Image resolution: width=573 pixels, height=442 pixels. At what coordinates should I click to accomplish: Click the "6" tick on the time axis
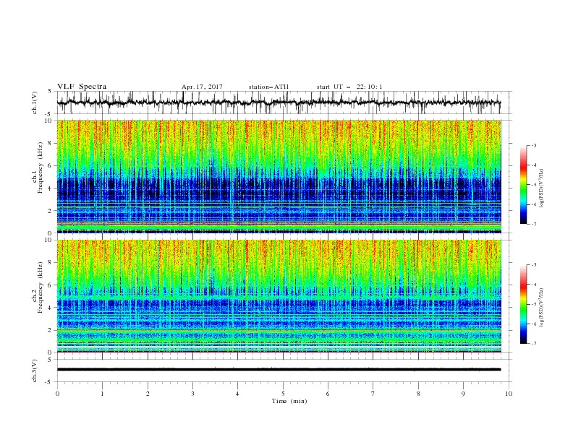click(x=328, y=394)
